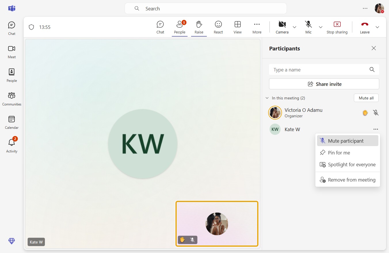The width and height of the screenshot is (389, 253).
Task: Click the Share invite button
Action: [324, 84]
